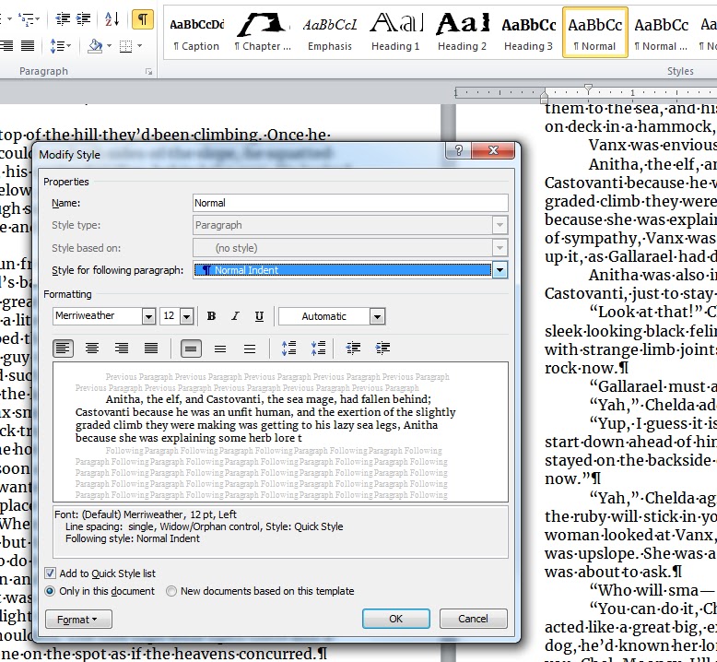
Task: Select New documents based on this template
Action: tap(171, 591)
